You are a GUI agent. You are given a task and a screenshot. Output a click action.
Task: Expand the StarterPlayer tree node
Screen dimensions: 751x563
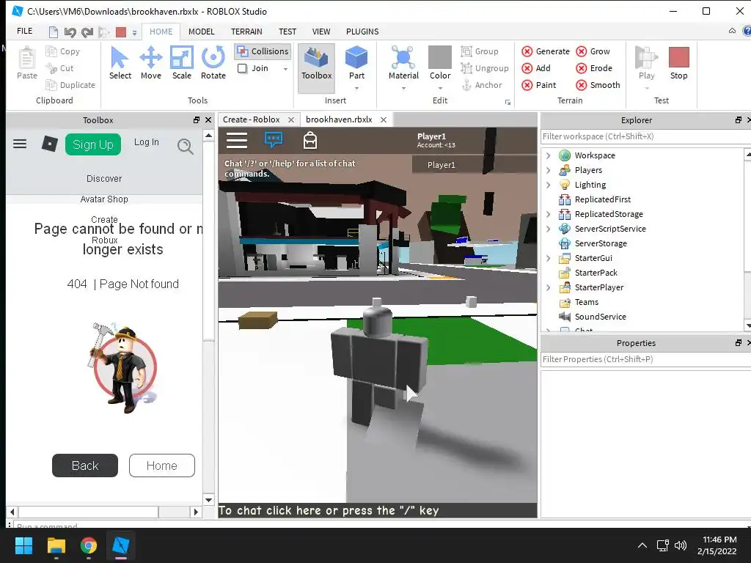tap(549, 287)
